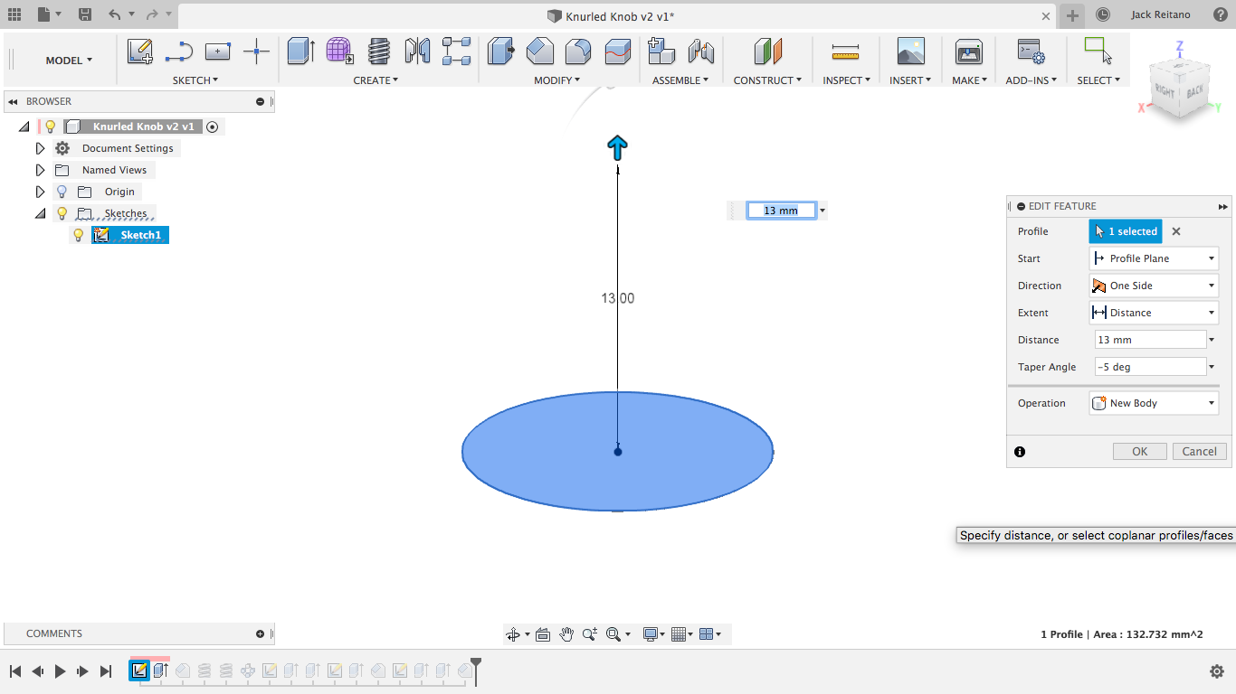
Task: Toggle Sketches folder visibility bulb
Action: (62, 213)
